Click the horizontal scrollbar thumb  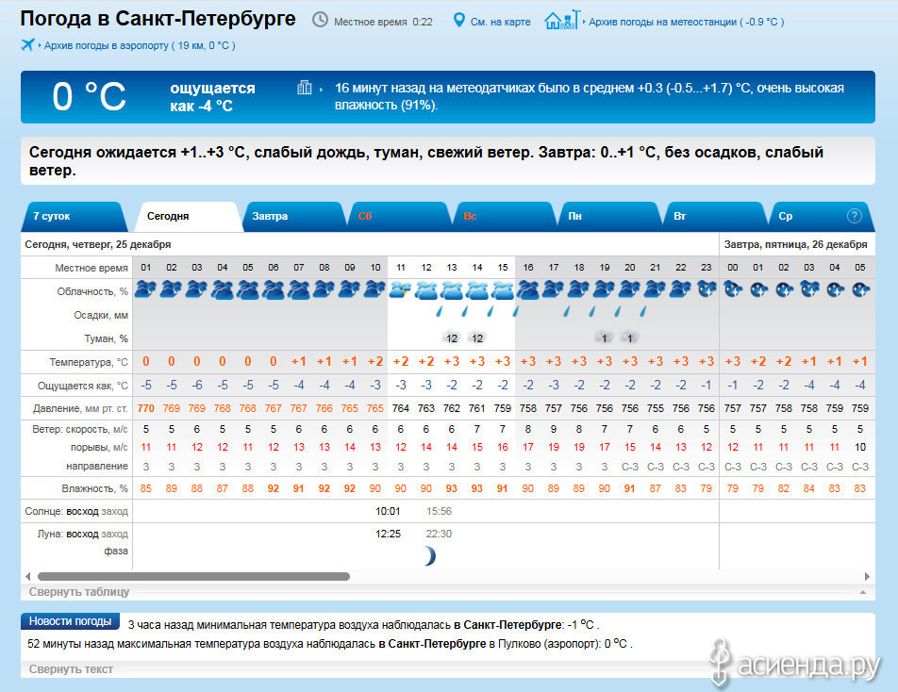[193, 576]
